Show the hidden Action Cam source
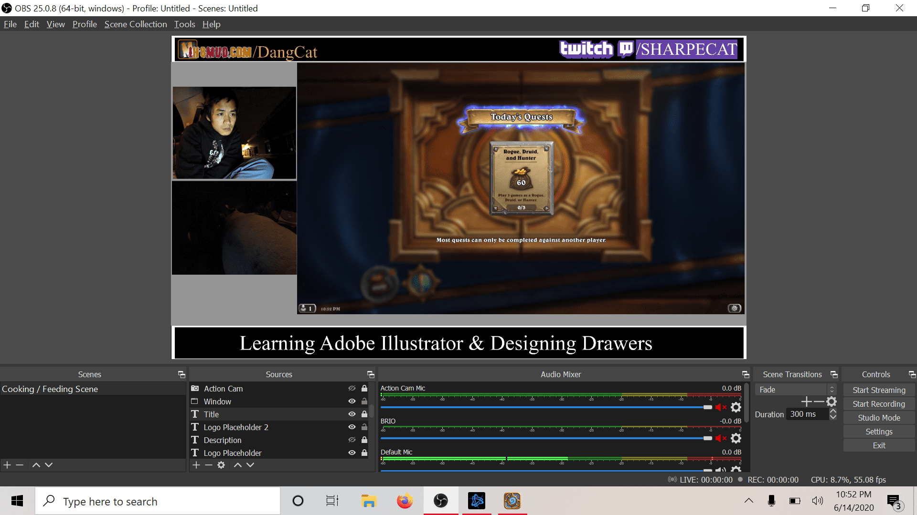917x515 pixels. click(x=352, y=389)
